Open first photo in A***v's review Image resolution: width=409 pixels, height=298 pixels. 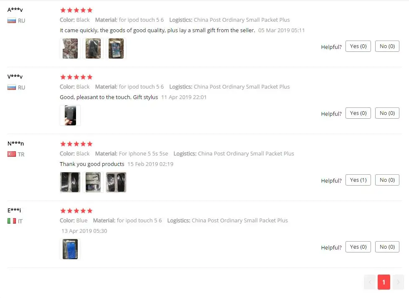click(x=70, y=48)
